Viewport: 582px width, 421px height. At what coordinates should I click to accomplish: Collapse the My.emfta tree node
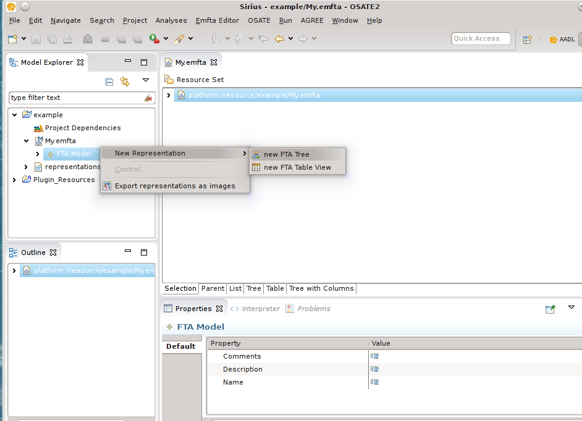pos(26,141)
